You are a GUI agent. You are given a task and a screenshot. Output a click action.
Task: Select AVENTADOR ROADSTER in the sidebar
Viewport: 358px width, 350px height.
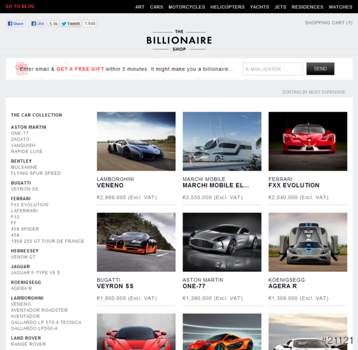[x=39, y=310]
